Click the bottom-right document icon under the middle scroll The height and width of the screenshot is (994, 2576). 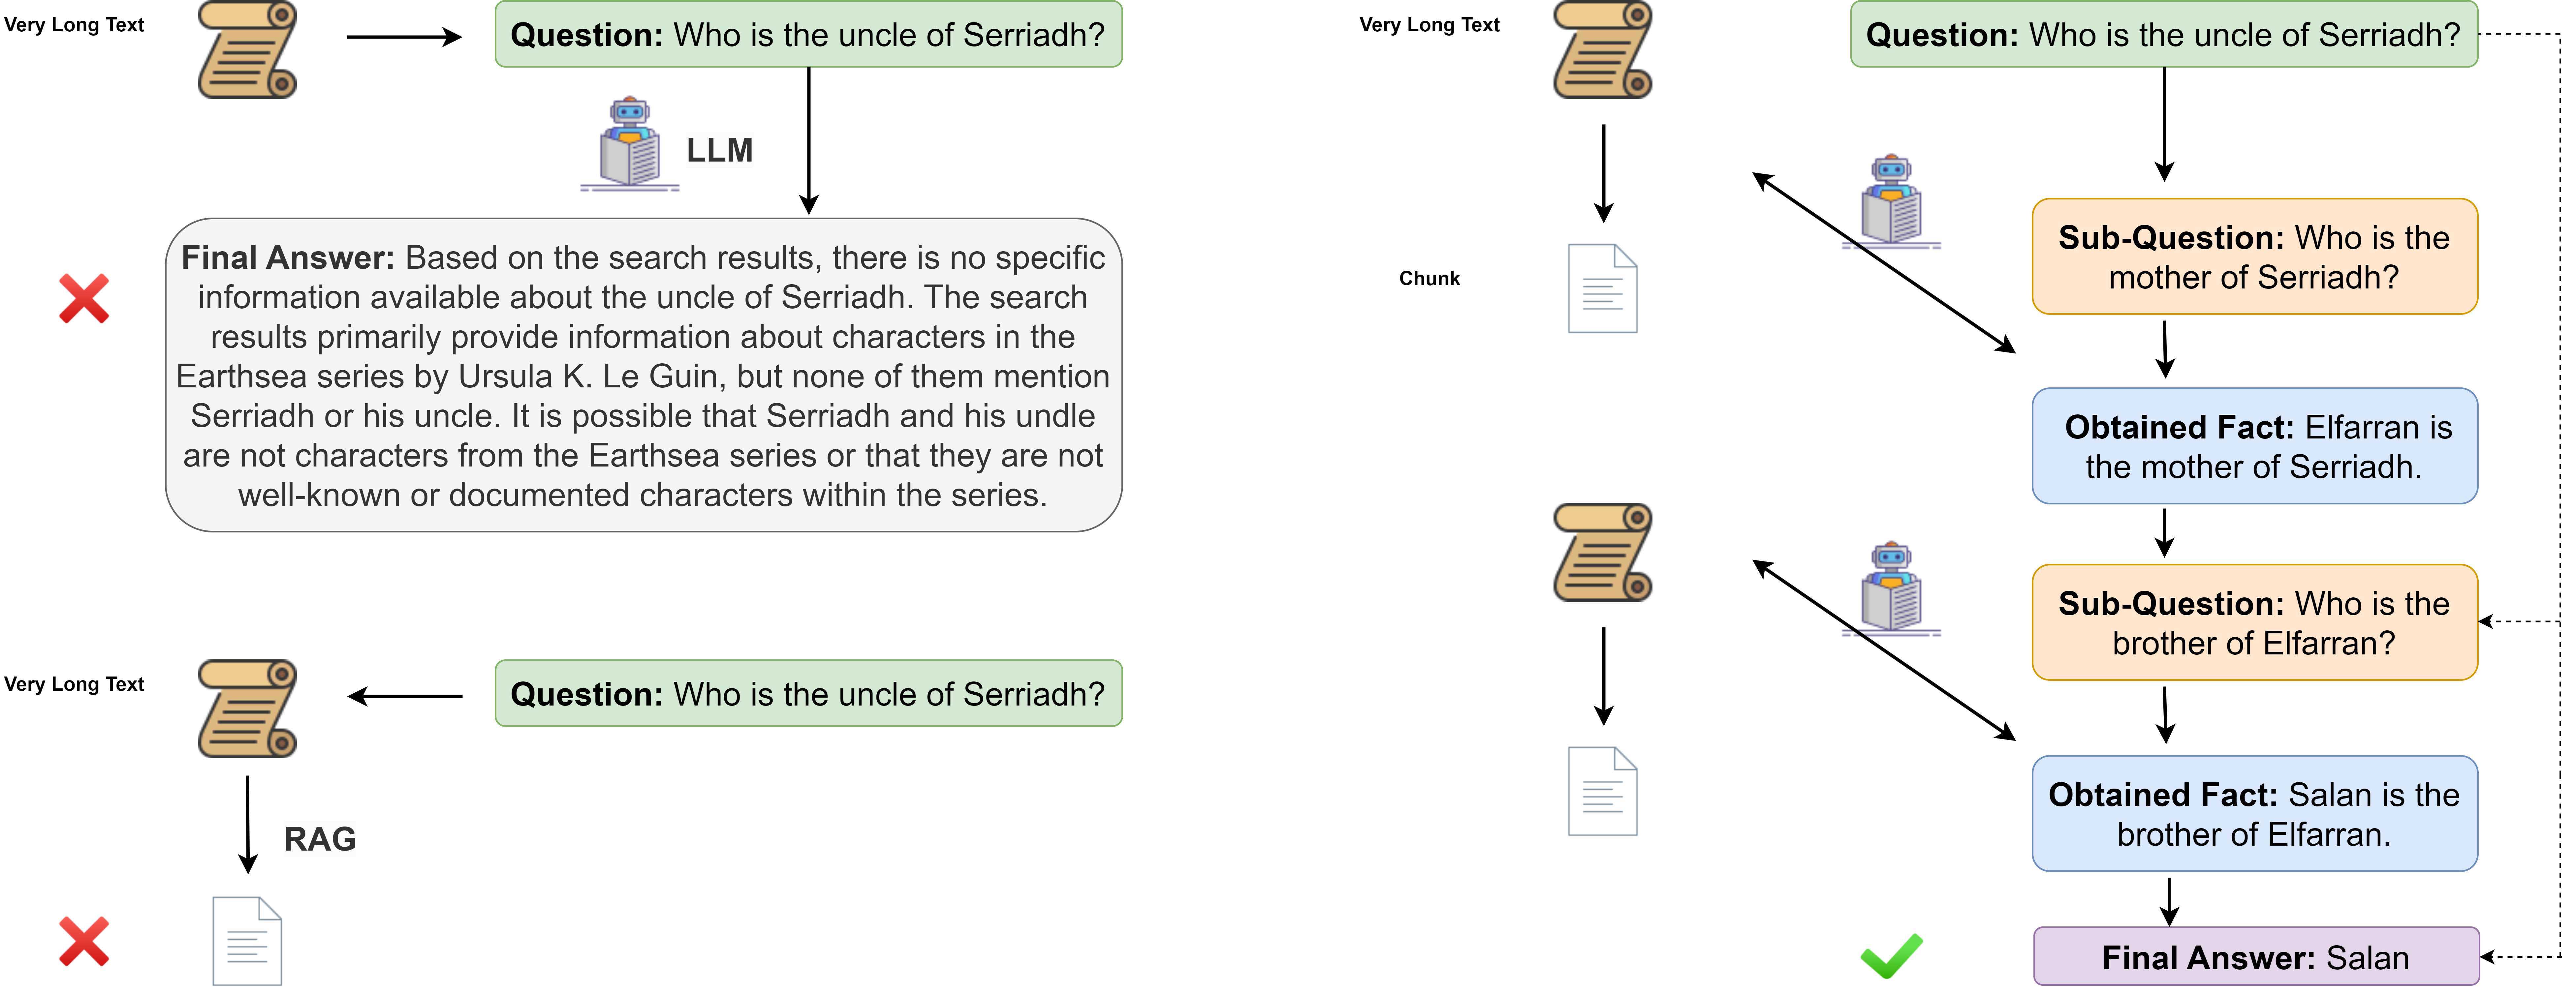click(1602, 791)
